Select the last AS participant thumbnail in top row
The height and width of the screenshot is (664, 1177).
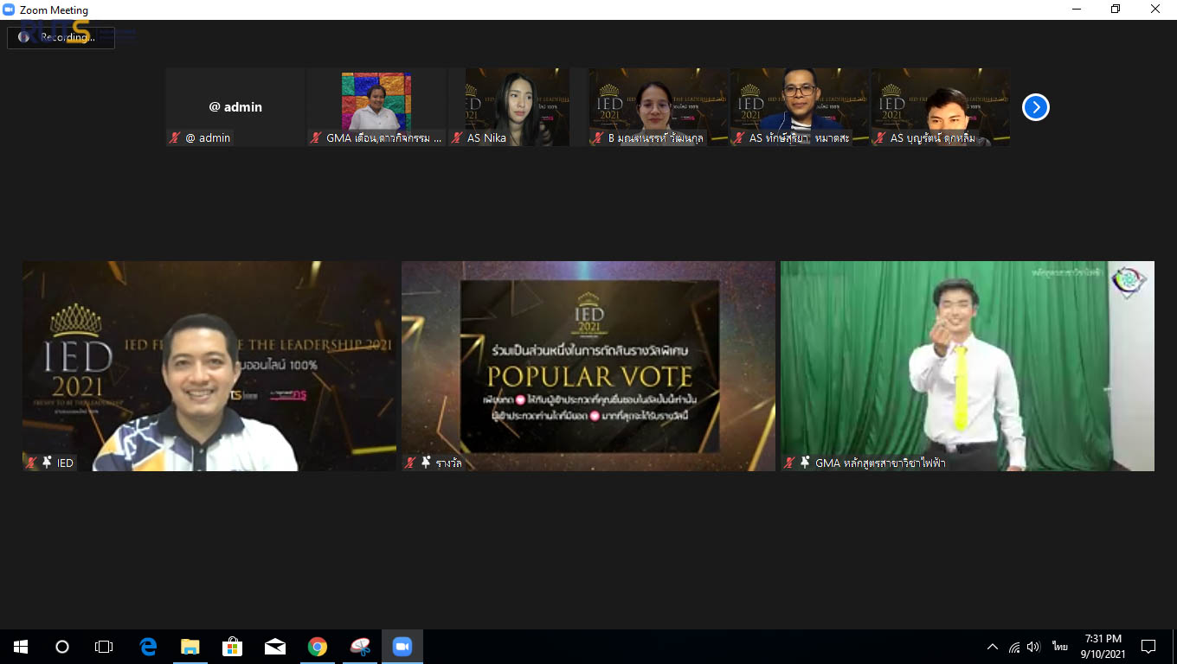tap(941, 107)
